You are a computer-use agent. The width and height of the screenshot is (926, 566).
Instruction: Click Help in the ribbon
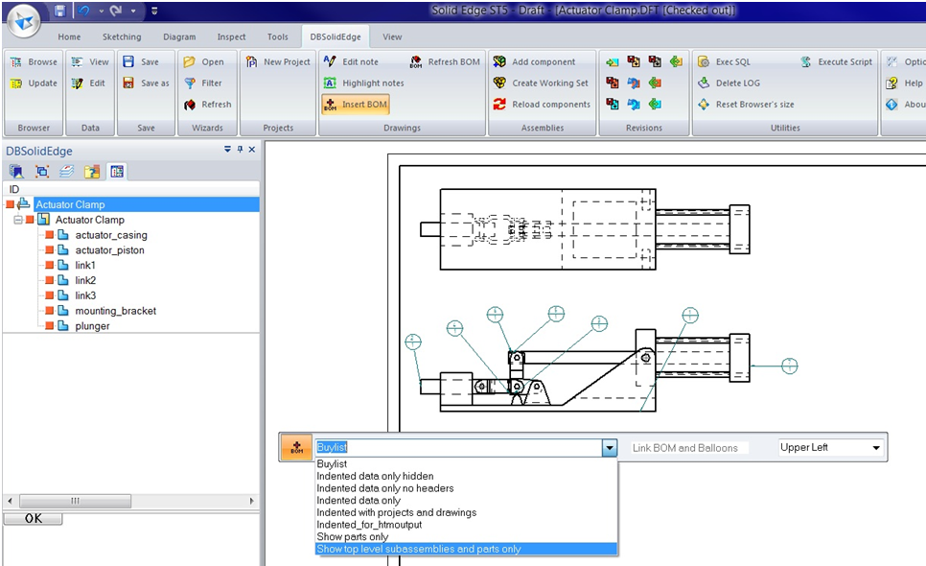[x=904, y=83]
